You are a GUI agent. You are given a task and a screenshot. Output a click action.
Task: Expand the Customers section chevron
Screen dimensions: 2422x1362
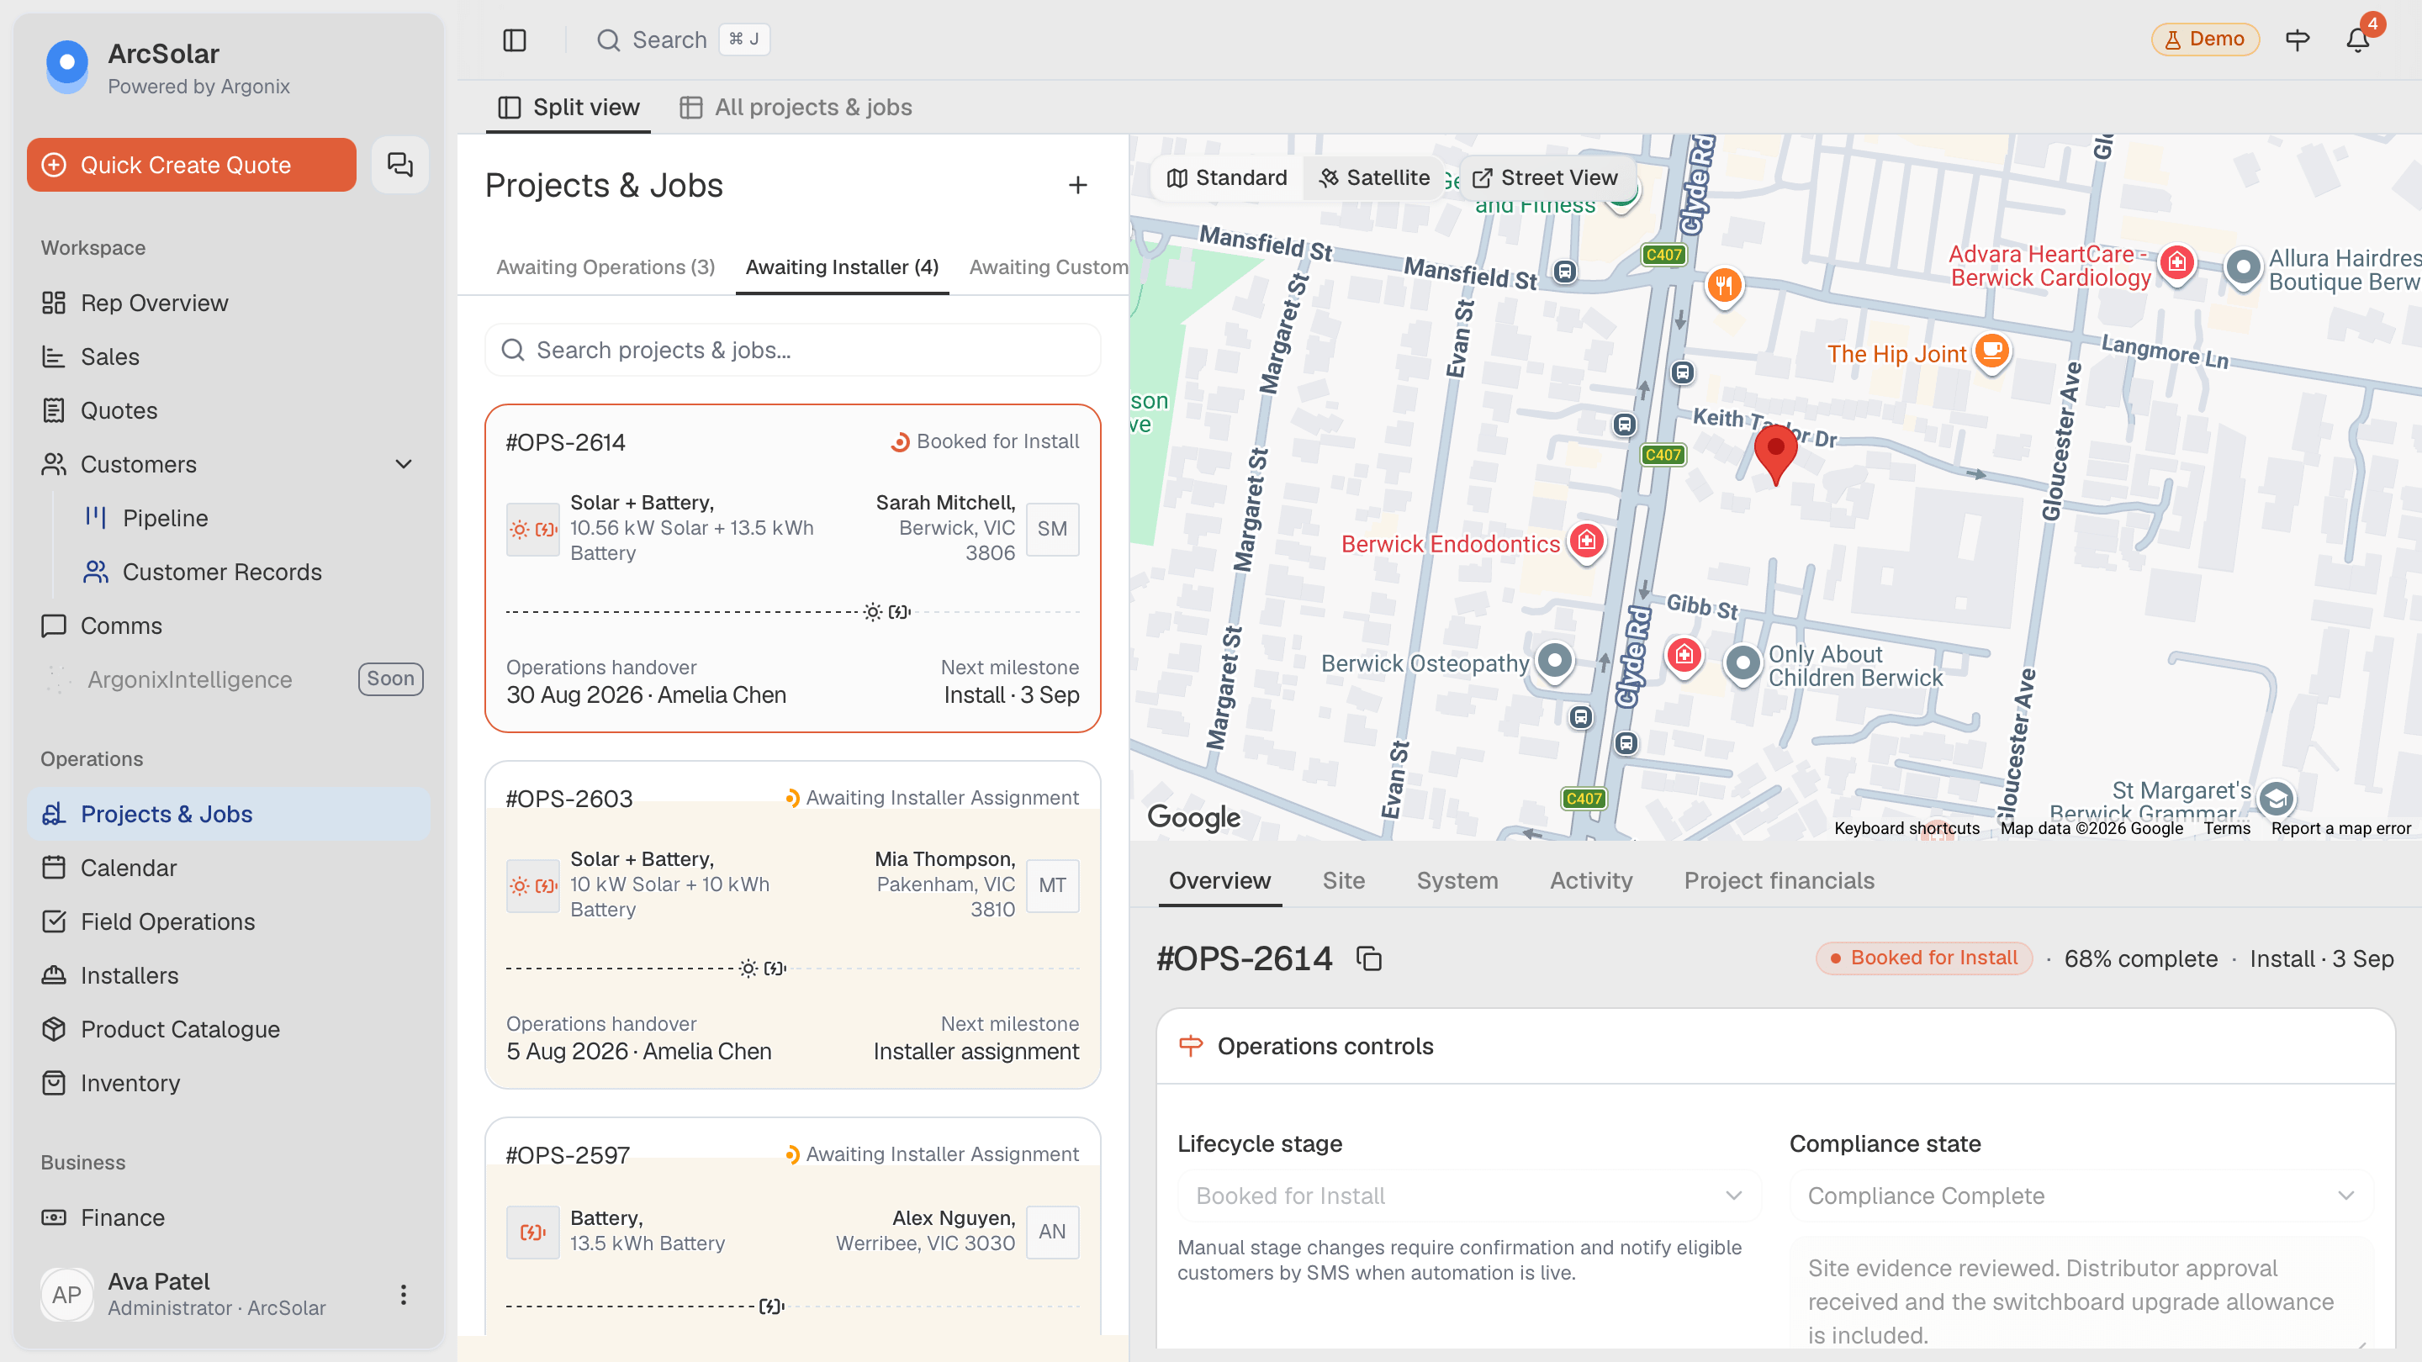coord(404,464)
